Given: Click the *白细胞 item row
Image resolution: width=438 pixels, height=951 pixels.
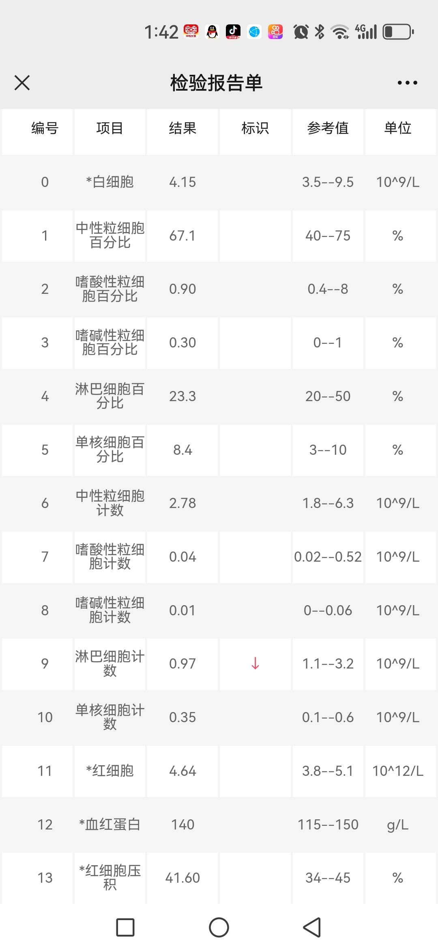Looking at the screenshot, I should pyautogui.click(x=110, y=182).
